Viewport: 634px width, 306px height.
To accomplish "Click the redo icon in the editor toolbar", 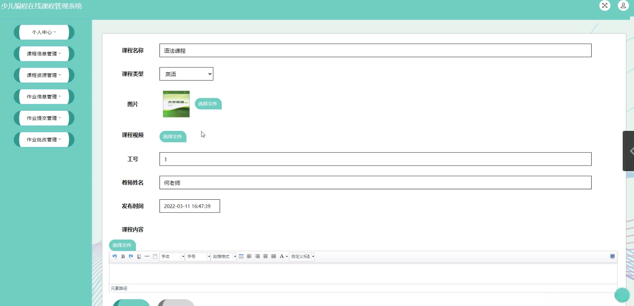I will (x=131, y=256).
